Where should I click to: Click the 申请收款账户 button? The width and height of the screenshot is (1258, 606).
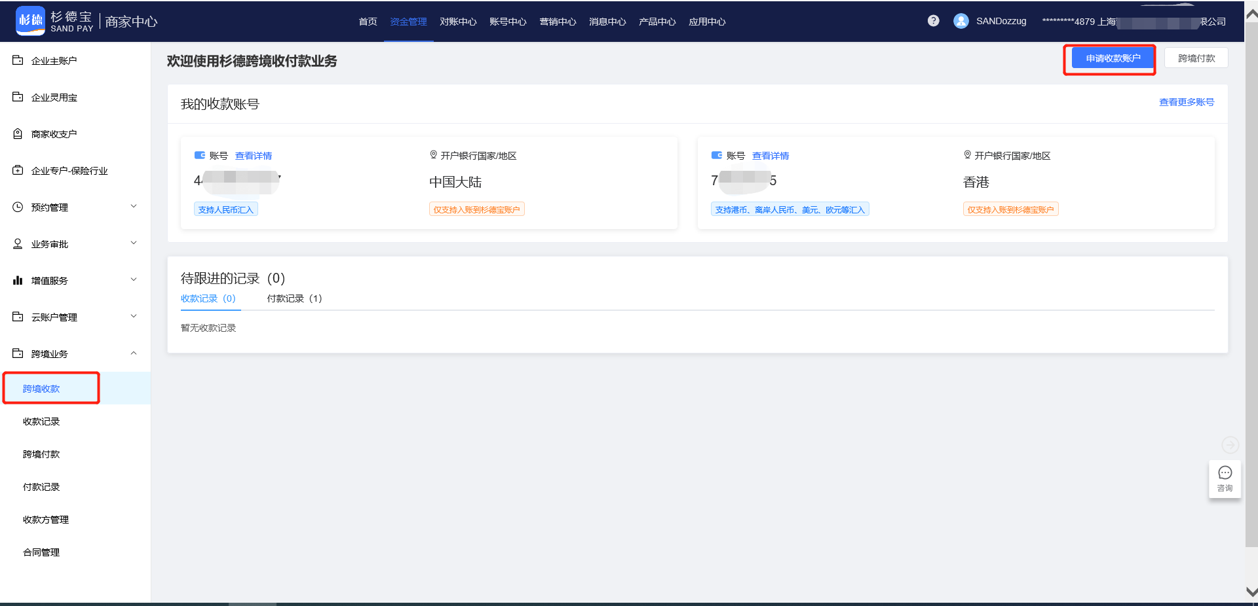1113,58
